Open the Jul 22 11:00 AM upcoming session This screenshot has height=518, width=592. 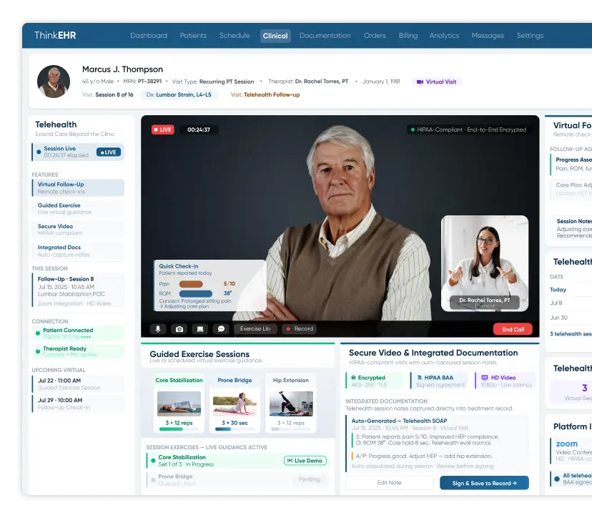[78, 384]
